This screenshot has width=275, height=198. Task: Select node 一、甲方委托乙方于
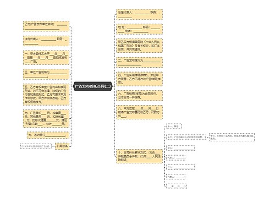[x=46, y=58]
